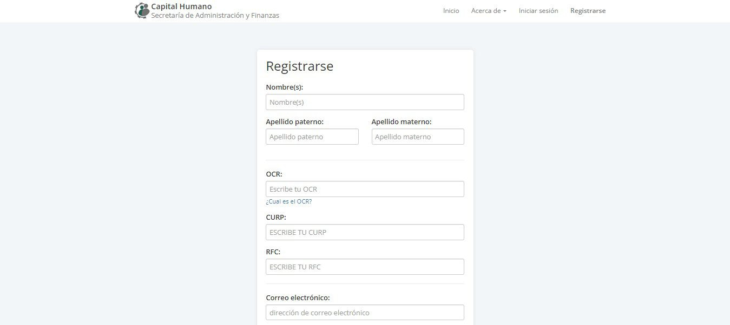Viewport: 730px width, 325px height.
Task: Click the Apellido materno: label
Action: 402,122
